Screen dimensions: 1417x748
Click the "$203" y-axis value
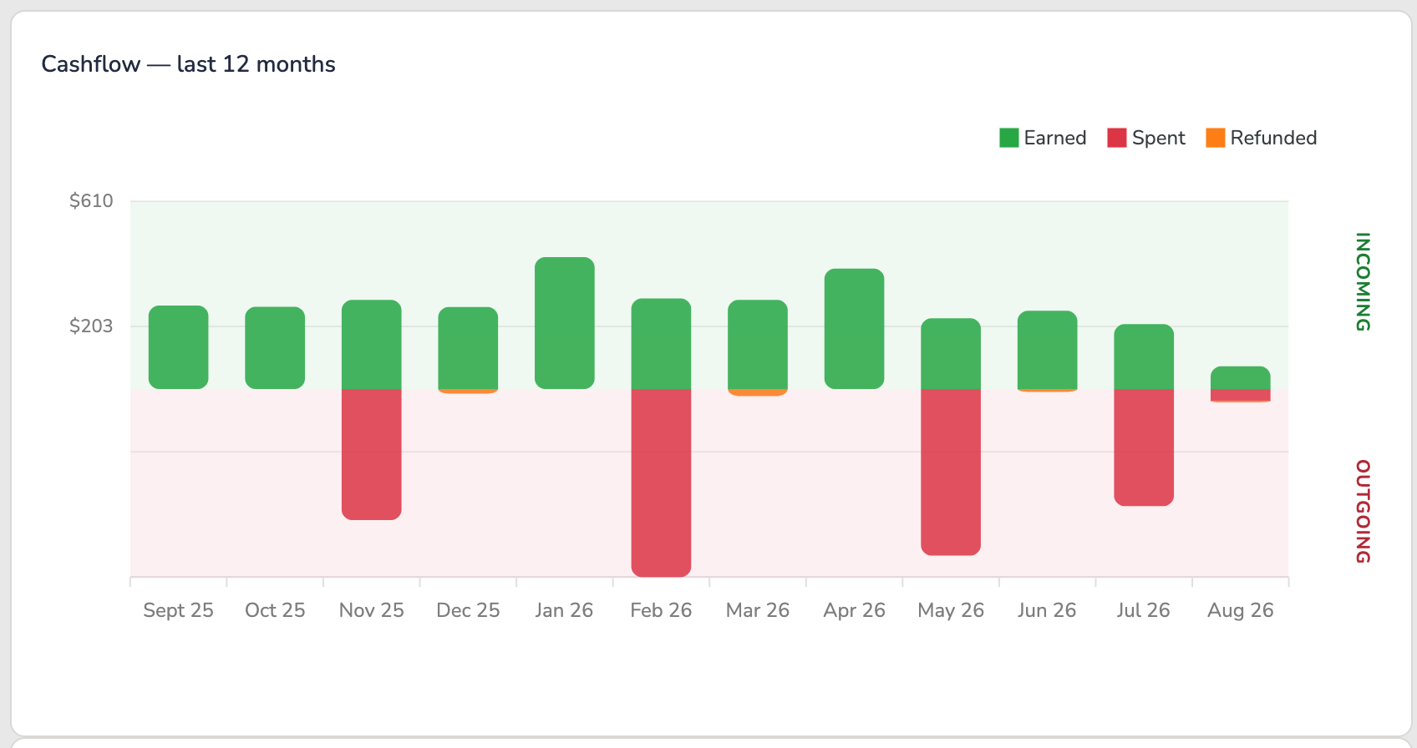click(91, 326)
